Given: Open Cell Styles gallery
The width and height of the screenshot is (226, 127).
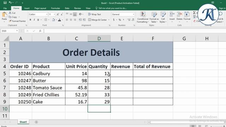Looking at the screenshot, I should (x=163, y=17).
